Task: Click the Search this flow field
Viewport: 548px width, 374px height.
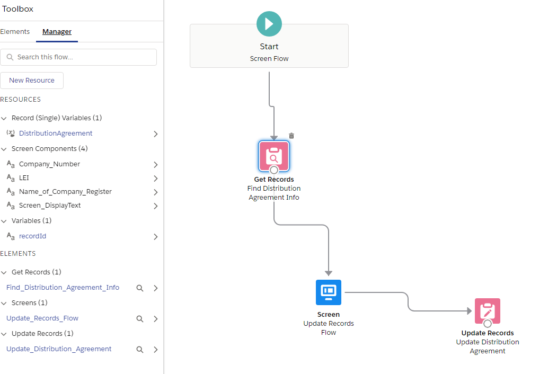Action: pos(78,57)
